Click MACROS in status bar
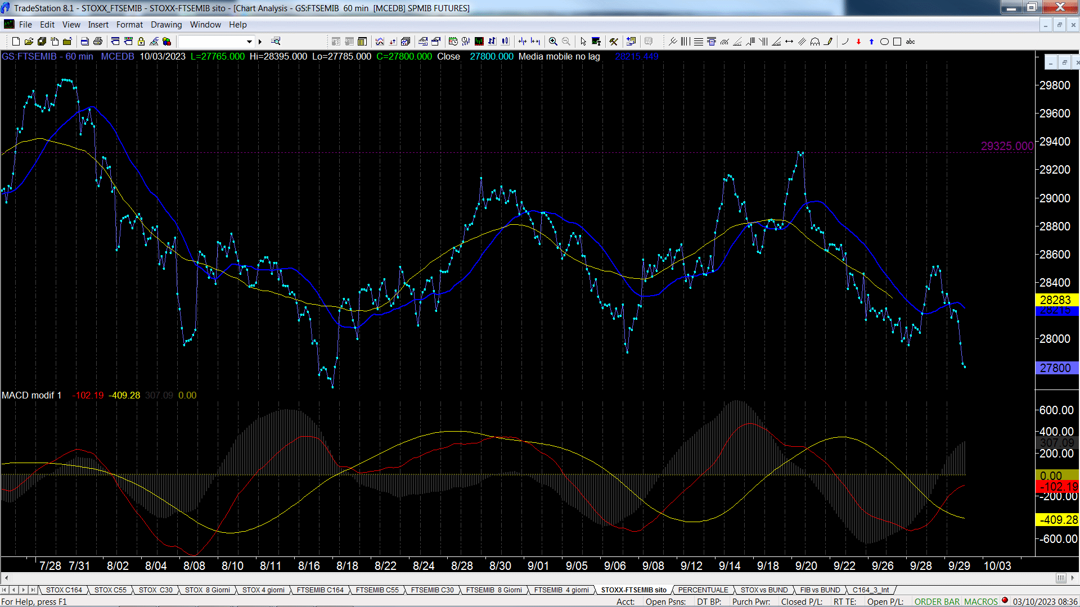This screenshot has width=1080, height=607. pyautogui.click(x=981, y=601)
